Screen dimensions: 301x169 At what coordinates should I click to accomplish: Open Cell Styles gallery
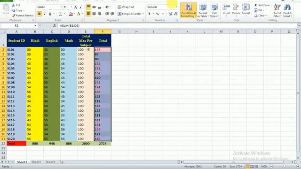214,10
